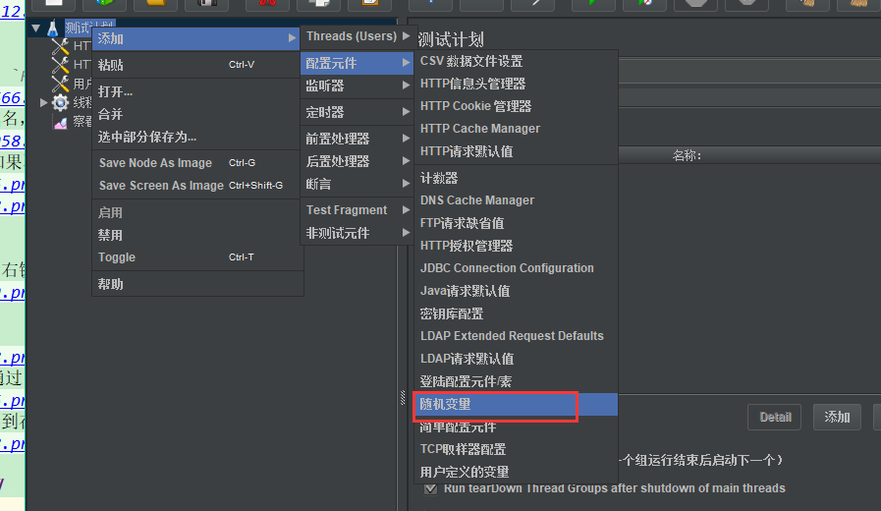Expand the 断言 submenu
The width and height of the screenshot is (881, 511).
[358, 184]
